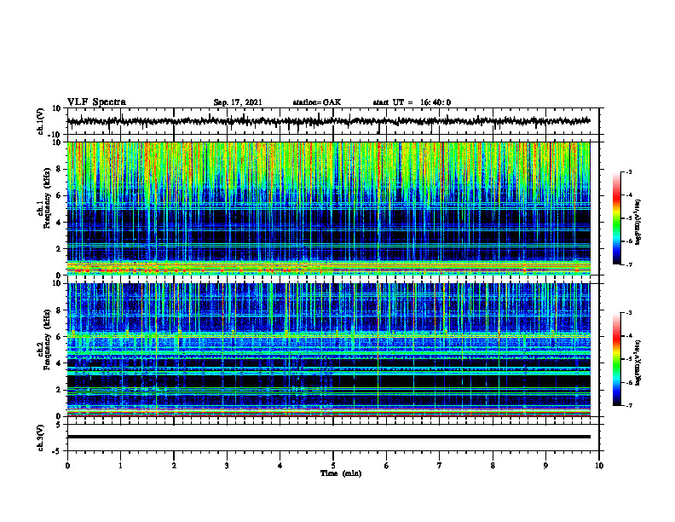
Task: Click the log(PSD) label beside ch.2 colorbar
Action: [637, 362]
